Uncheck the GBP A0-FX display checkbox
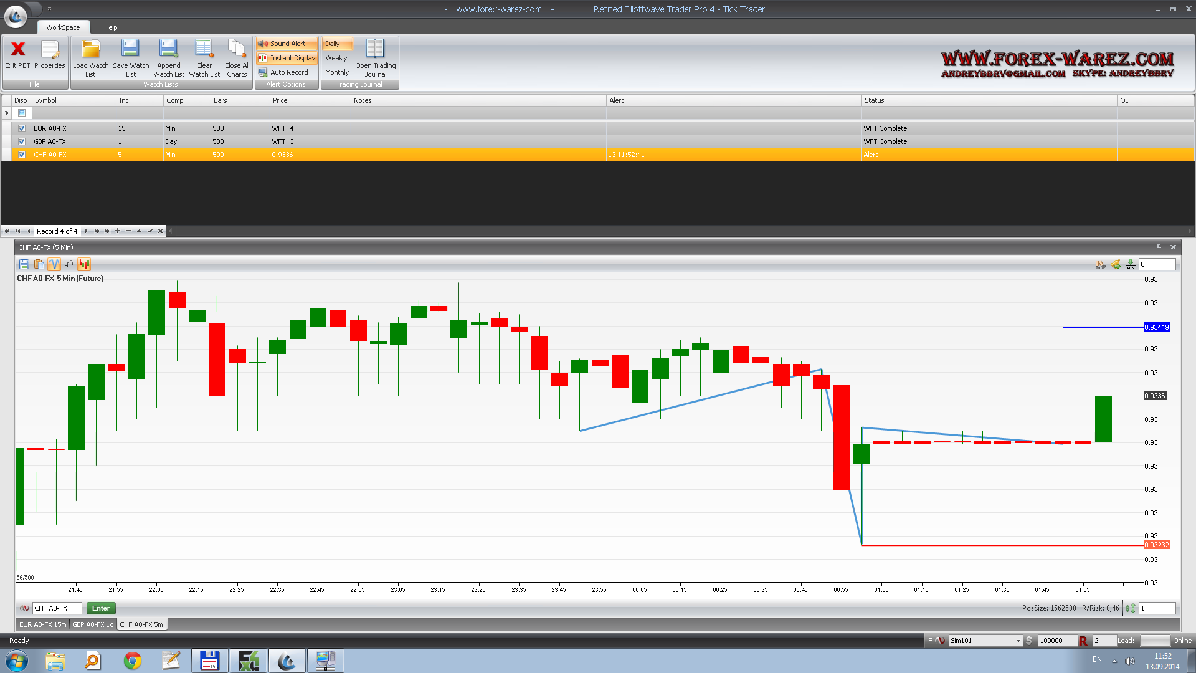 point(22,141)
